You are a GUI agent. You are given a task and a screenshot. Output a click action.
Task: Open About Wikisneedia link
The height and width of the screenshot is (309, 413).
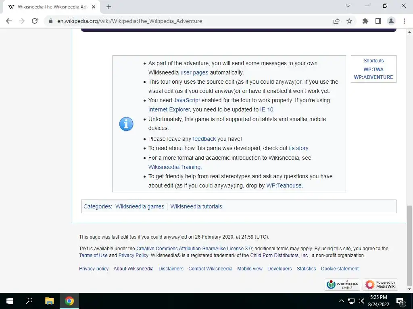pos(133,269)
